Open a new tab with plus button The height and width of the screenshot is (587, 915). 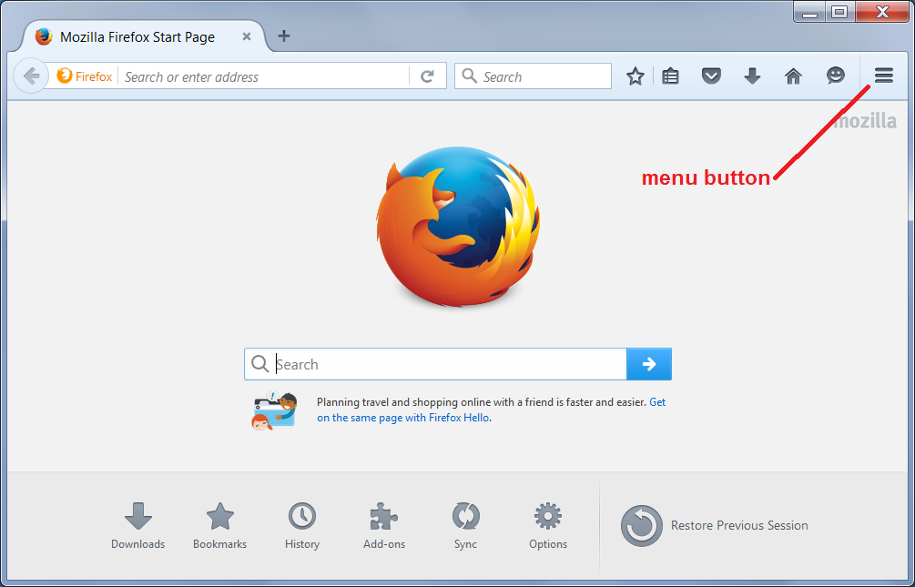point(283,36)
